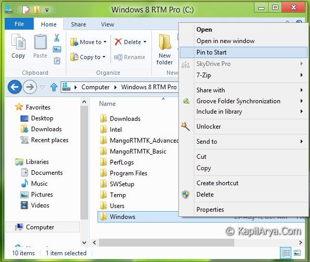This screenshot has width=310, height=262.
Task: Switch to Details view in status bar
Action: [286, 253]
